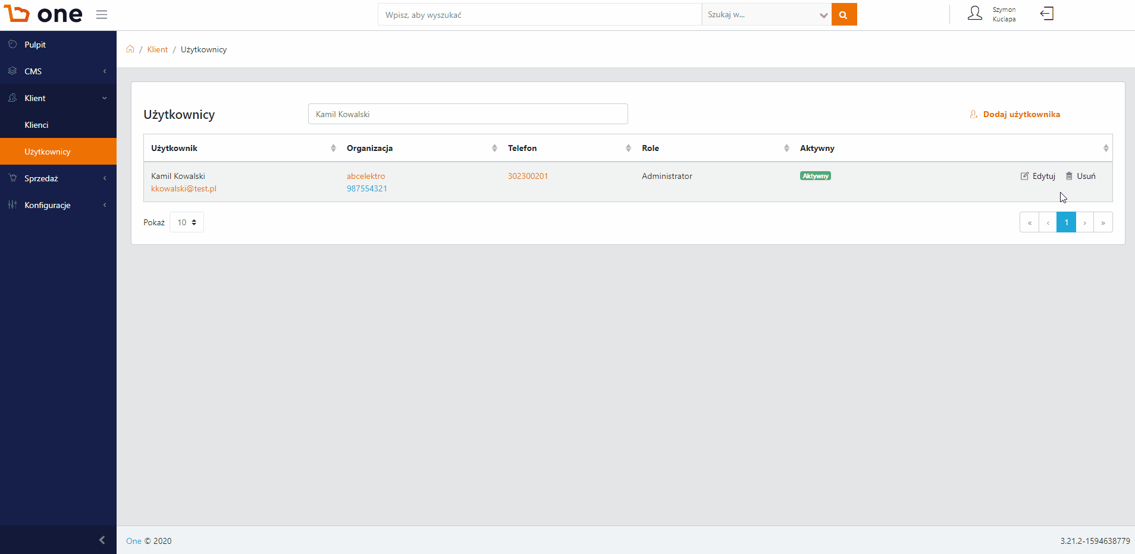Click the CMS layers icon

[x=12, y=71]
